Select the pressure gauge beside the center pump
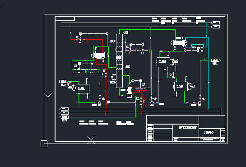 coord(155,99)
